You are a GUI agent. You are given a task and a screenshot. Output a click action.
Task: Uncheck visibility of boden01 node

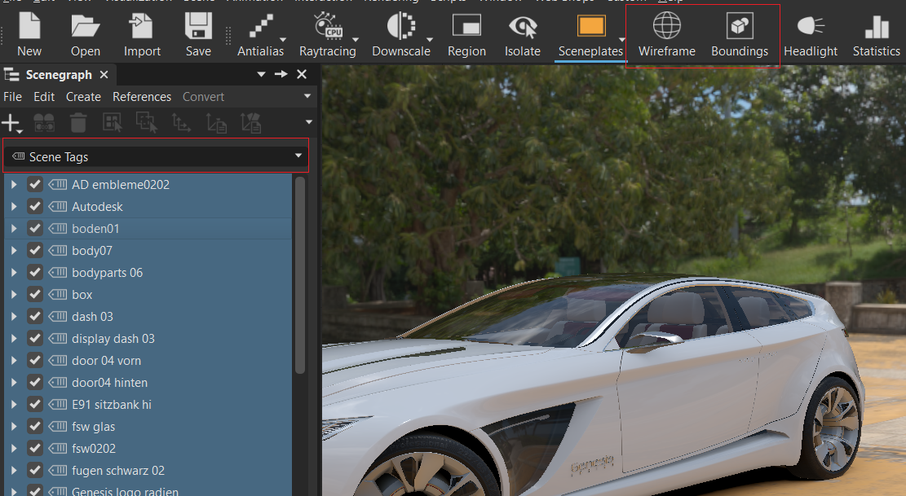point(34,228)
